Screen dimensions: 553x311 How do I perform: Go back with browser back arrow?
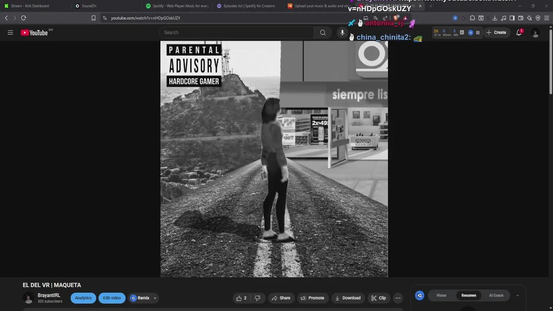click(x=6, y=18)
